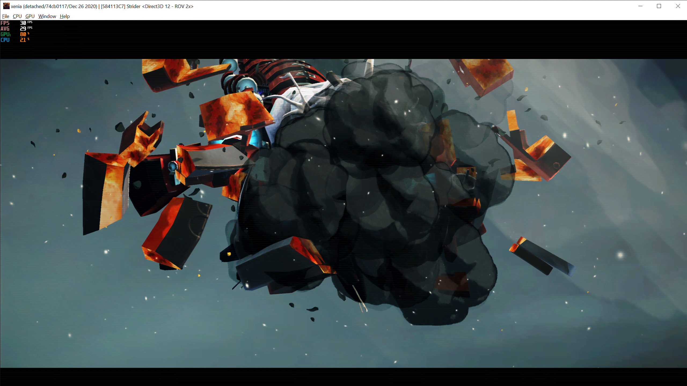This screenshot has height=386, width=687.
Task: Click the Strider title text in title bar
Action: [x=133, y=6]
